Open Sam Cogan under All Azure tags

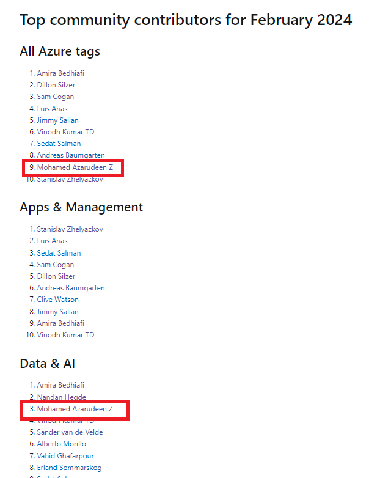coord(56,97)
